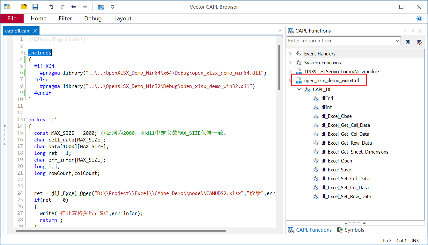This screenshot has height=245, width=428.
Task: Switch to the Home ribbon tab
Action: 39,18
